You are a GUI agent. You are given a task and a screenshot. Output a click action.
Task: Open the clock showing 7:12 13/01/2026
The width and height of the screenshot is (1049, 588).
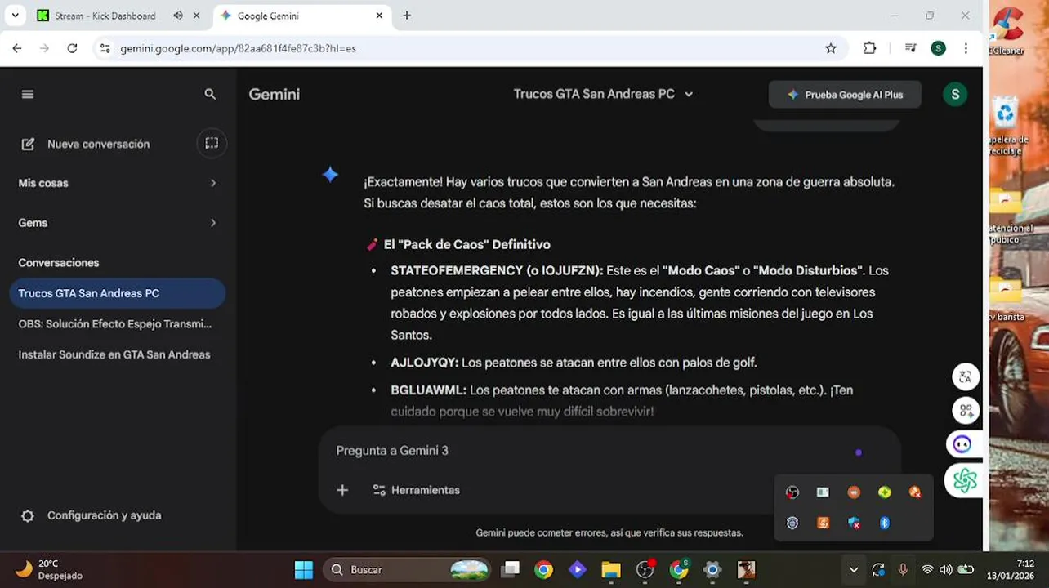[1010, 569]
